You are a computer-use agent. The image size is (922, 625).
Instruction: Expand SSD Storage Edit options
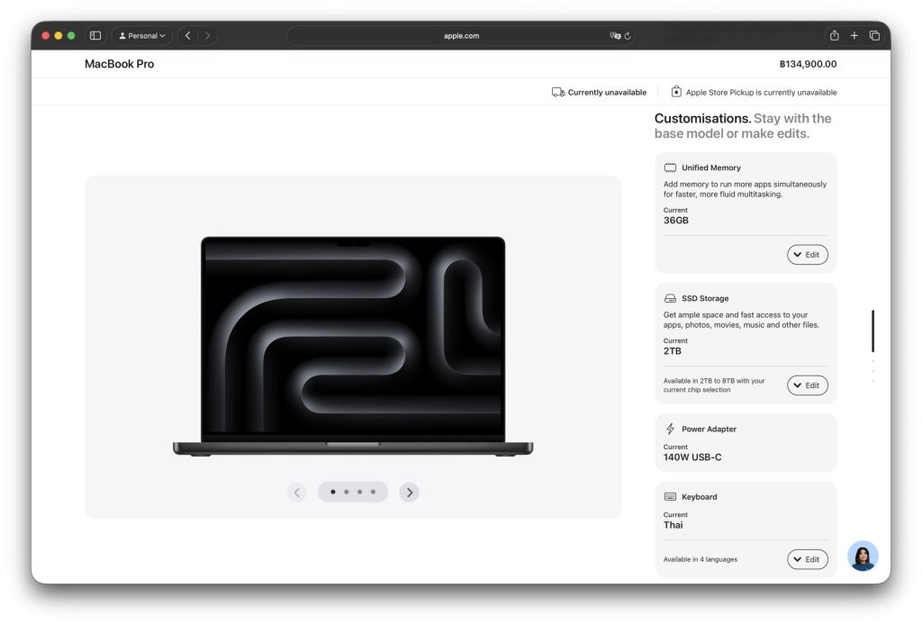click(x=807, y=385)
